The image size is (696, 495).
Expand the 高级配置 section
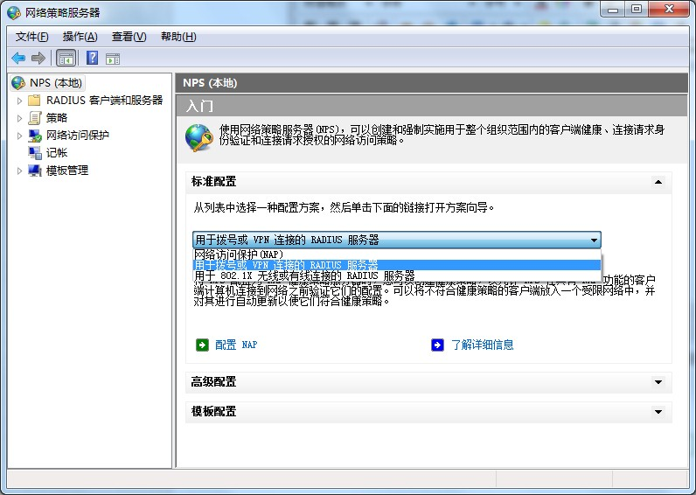click(x=658, y=382)
